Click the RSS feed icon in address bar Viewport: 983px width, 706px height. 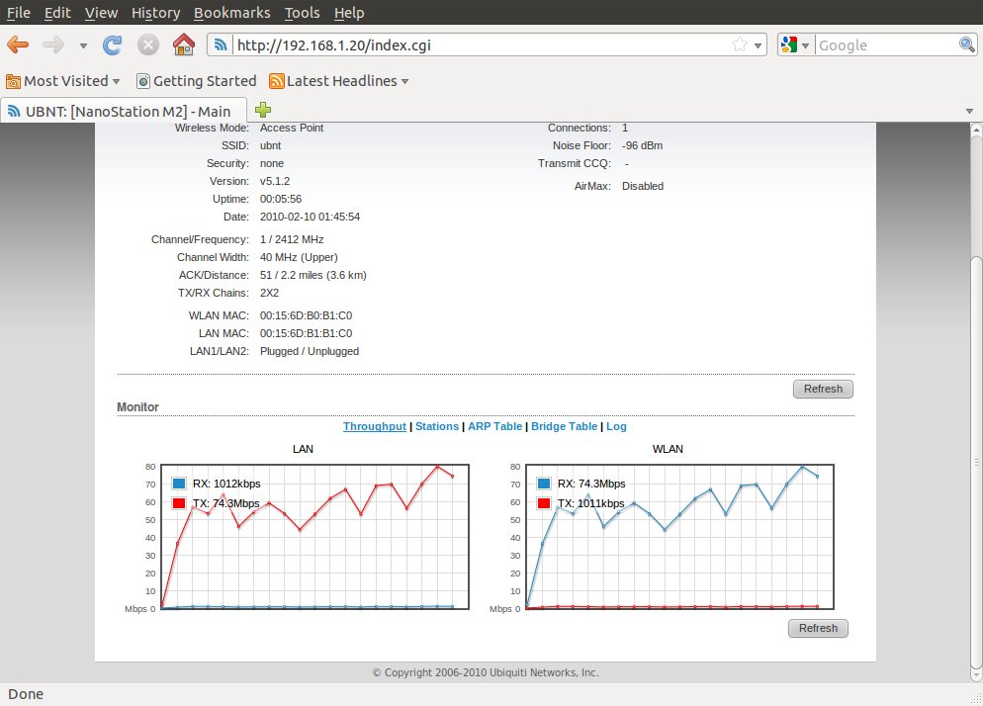(222, 44)
